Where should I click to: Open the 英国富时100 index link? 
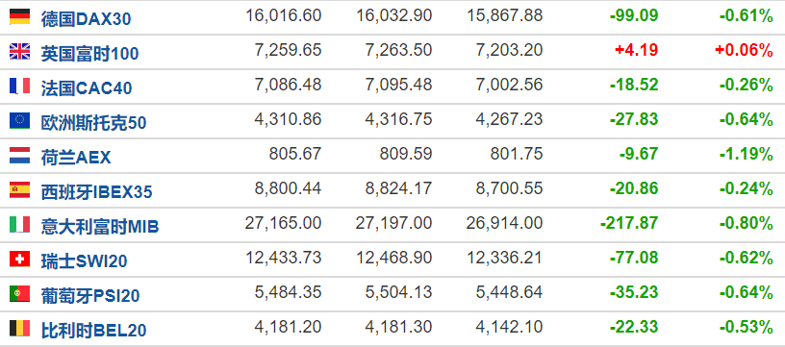point(89,54)
